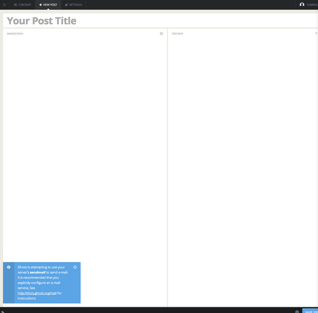The height and width of the screenshot is (313, 318).
Task: Open post settings gear icon
Action: coord(297,312)
